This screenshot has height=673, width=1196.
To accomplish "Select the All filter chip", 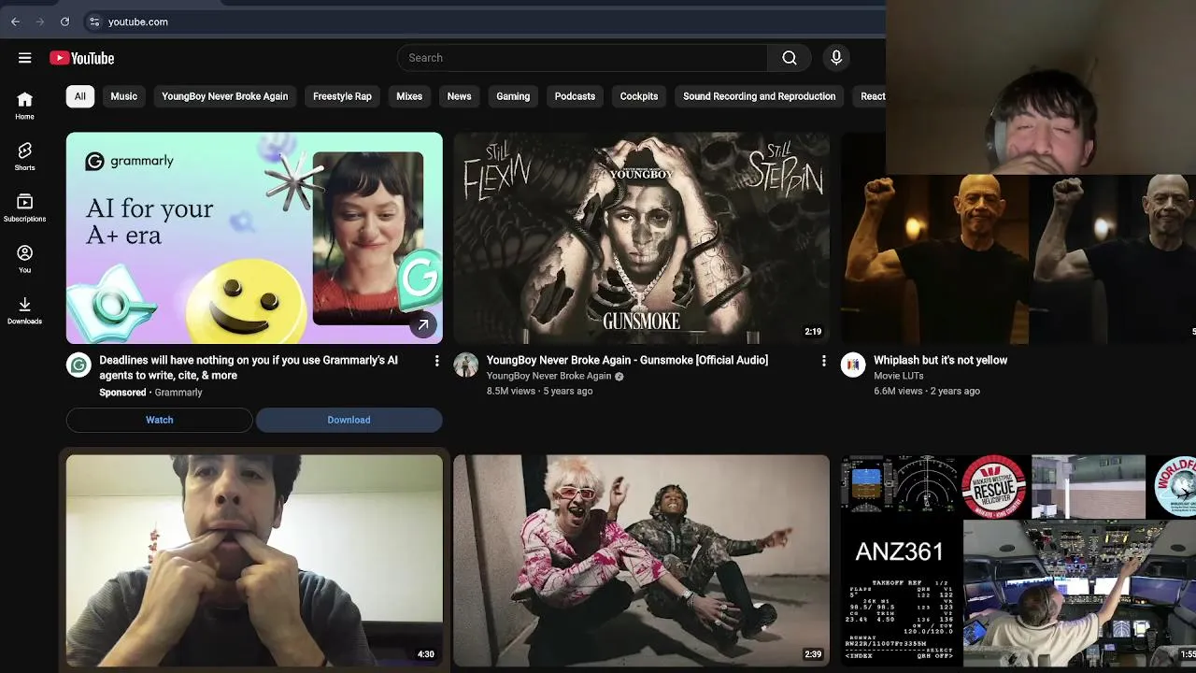I will pyautogui.click(x=80, y=96).
